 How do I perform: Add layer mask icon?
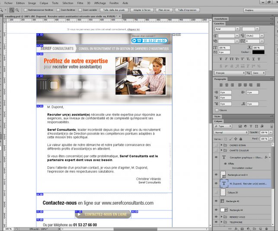pyautogui.click(x=242, y=229)
